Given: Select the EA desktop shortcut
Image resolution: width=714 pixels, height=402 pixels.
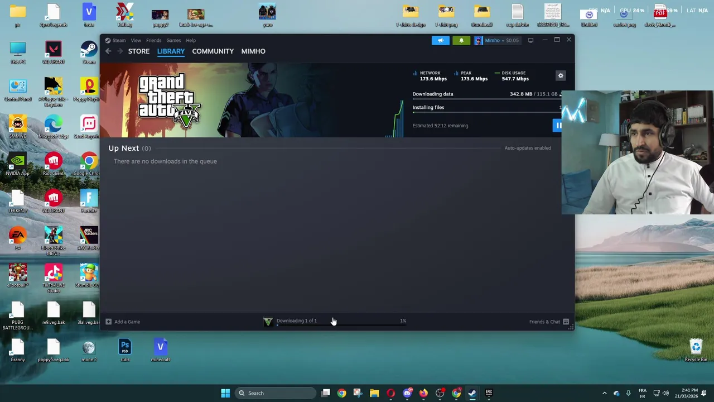Looking at the screenshot, I should pyautogui.click(x=17, y=238).
